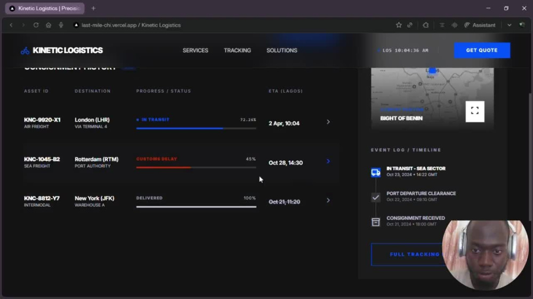Select the Kinetic Logistics browser tab

[x=45, y=8]
